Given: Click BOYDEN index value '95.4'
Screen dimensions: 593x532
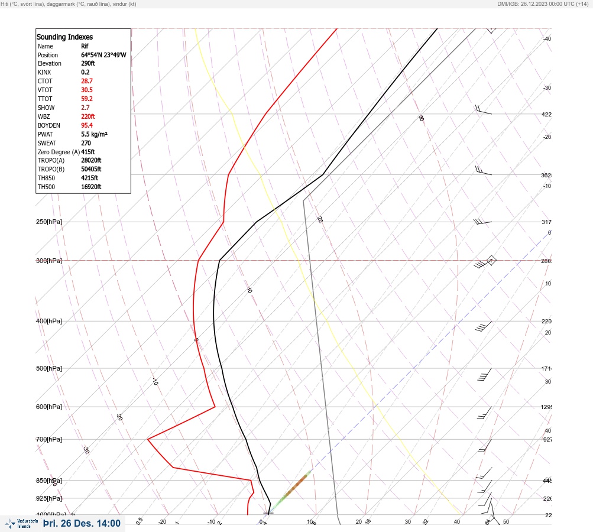Looking at the screenshot, I should point(86,125).
